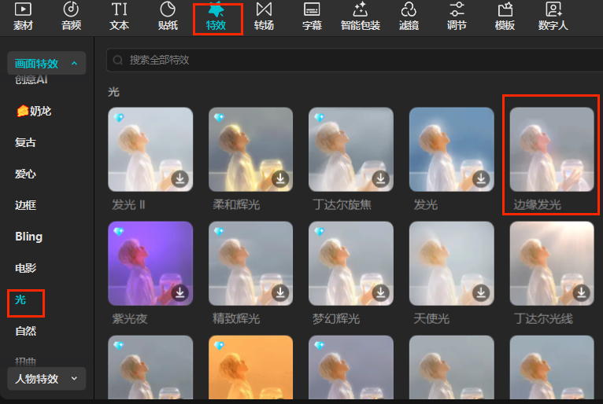Open the 字幕 captions panel

312,16
